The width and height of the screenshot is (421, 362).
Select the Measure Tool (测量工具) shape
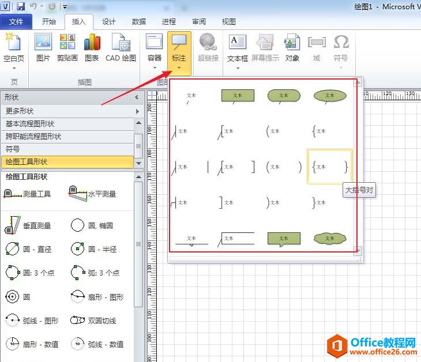tap(27, 194)
